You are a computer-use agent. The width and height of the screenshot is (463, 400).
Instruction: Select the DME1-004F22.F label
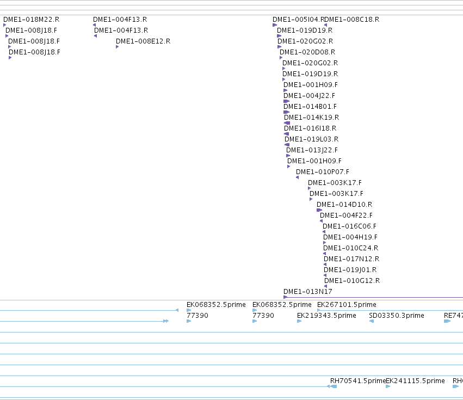346,216
